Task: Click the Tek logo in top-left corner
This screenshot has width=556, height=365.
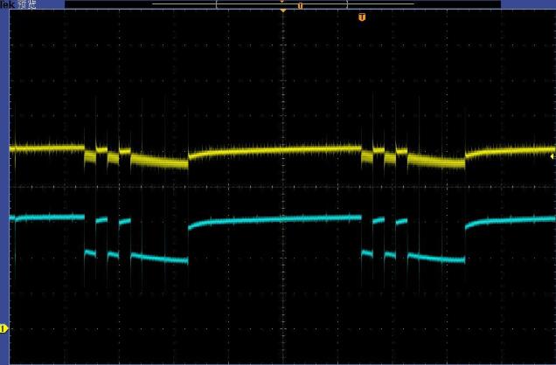Action: [x=8, y=4]
